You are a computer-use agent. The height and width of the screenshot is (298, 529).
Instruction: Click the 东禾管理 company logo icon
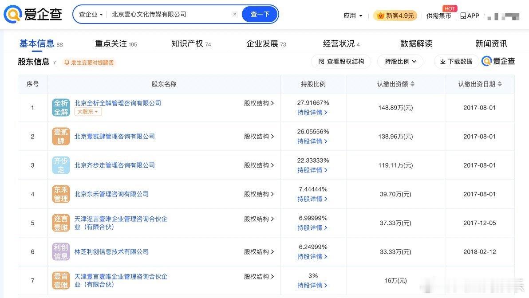coord(61,194)
